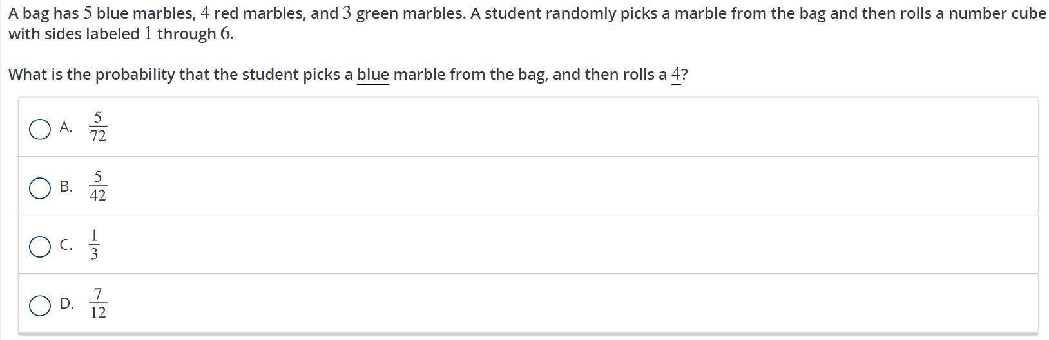Click the underlined number 4 ending the question
The width and height of the screenshot is (1049, 340).
[x=676, y=75]
